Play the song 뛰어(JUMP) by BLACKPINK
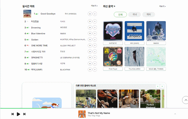 [90, 70]
